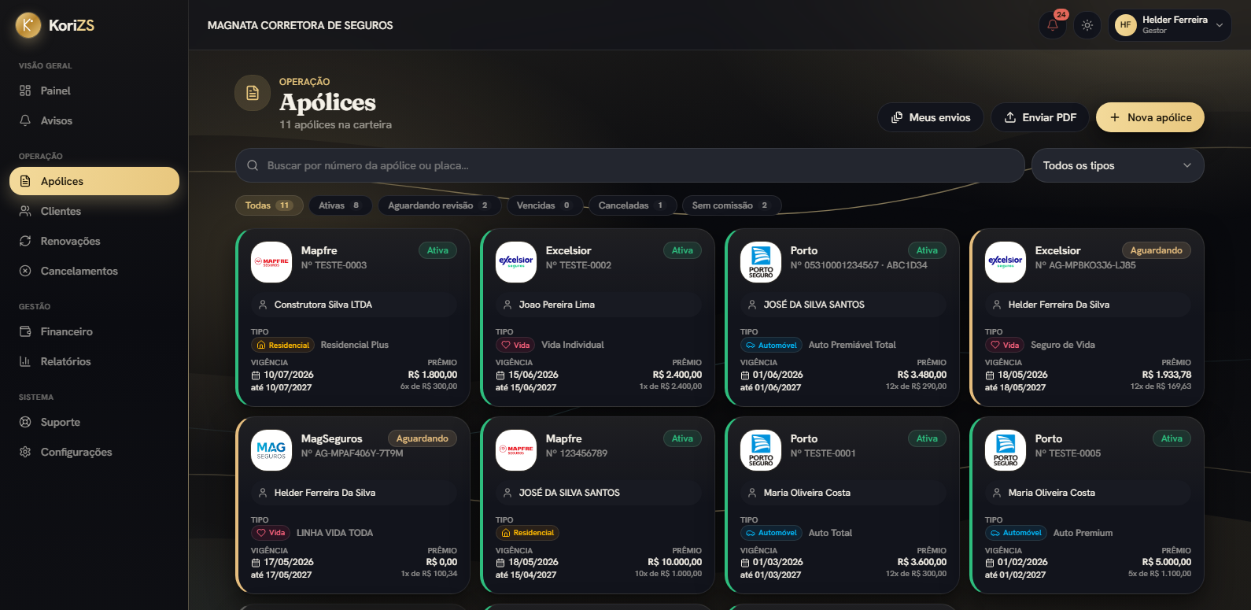The width and height of the screenshot is (1251, 610).
Task: Open the Mapfre TESTE-0003 policy card
Action: coord(353,318)
